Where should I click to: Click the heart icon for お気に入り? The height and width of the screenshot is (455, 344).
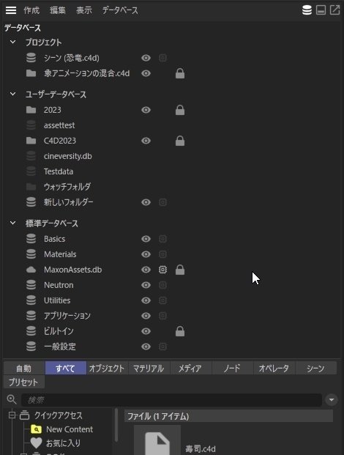[36, 443]
